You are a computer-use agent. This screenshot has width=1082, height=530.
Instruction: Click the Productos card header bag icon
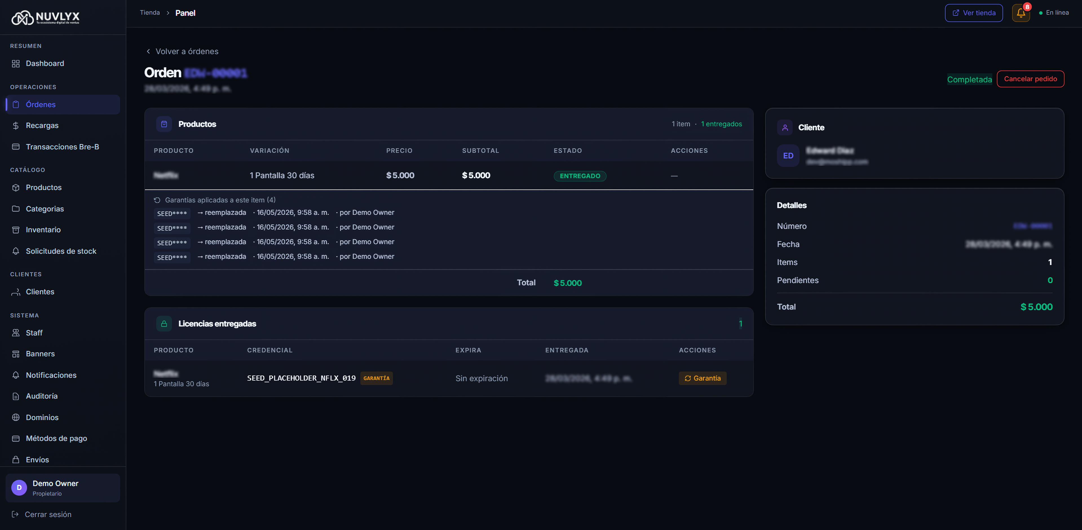pos(164,124)
